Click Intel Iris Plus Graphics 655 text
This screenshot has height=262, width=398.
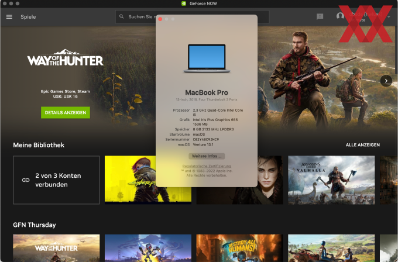click(x=215, y=120)
